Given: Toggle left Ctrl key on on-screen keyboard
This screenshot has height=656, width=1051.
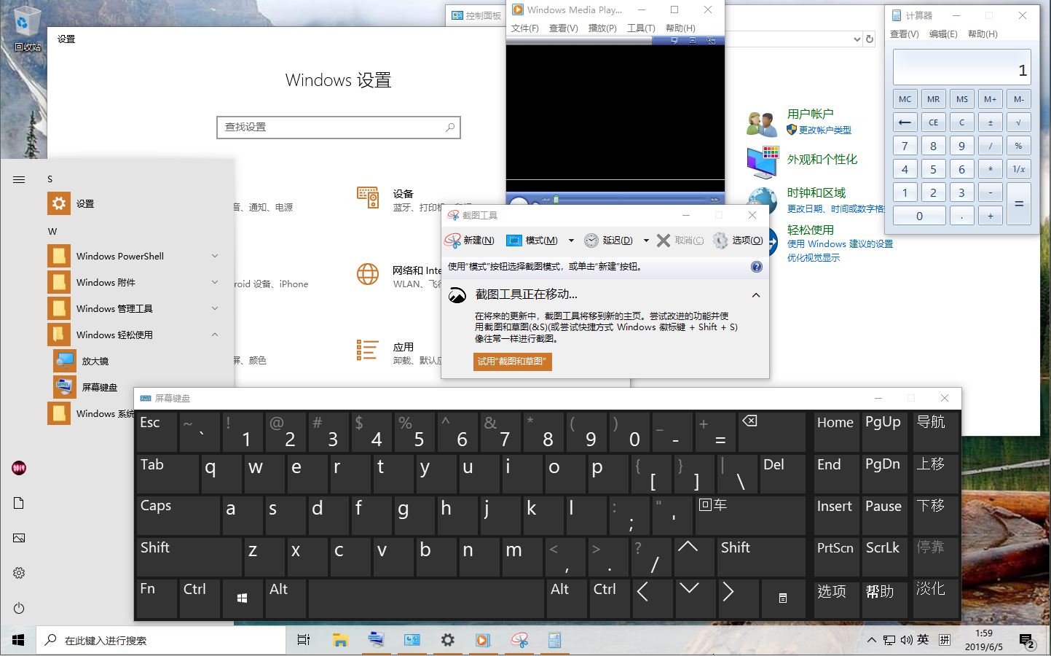Looking at the screenshot, I should (x=200, y=598).
